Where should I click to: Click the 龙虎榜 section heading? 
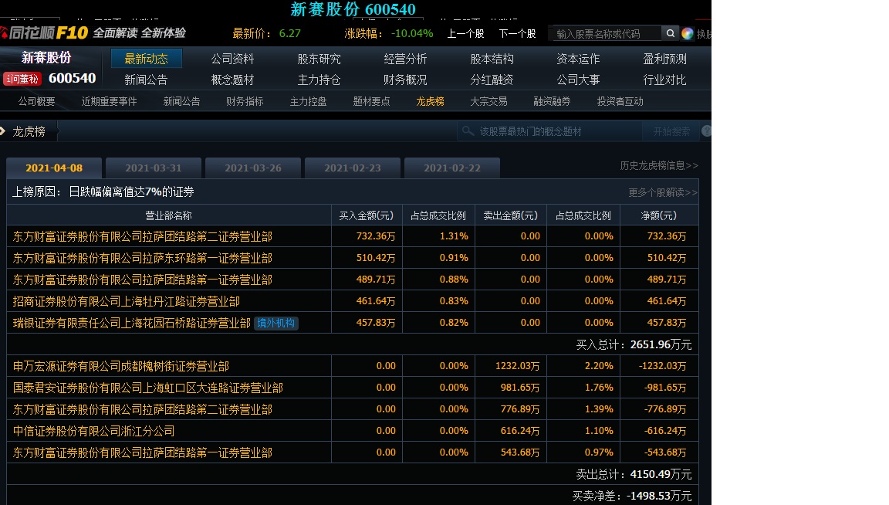pos(29,131)
